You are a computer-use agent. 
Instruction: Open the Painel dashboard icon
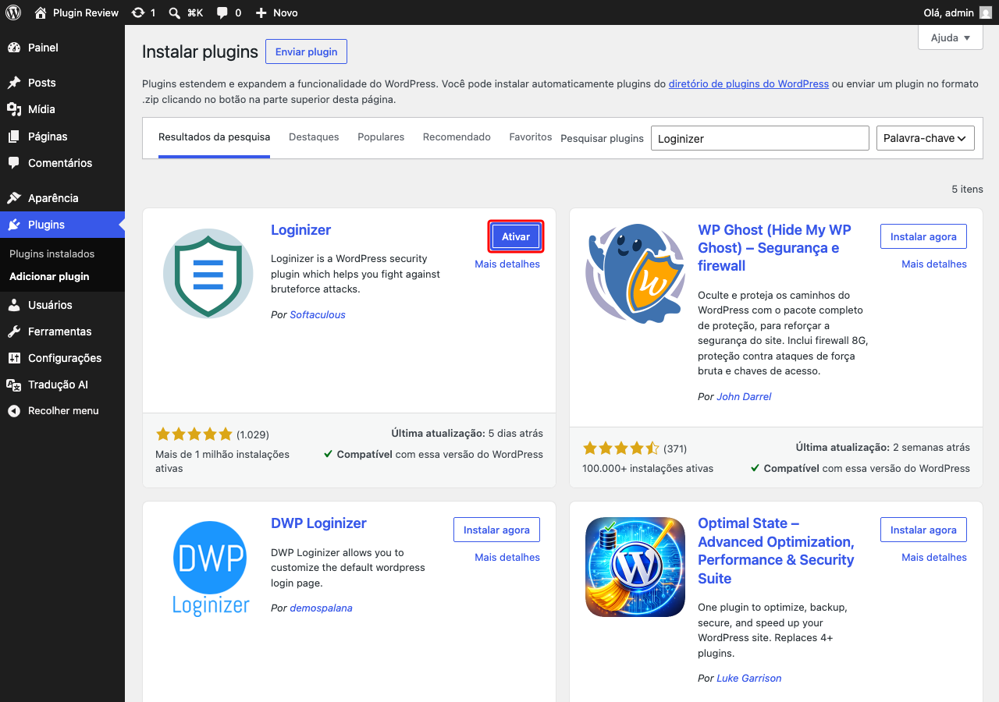14,48
